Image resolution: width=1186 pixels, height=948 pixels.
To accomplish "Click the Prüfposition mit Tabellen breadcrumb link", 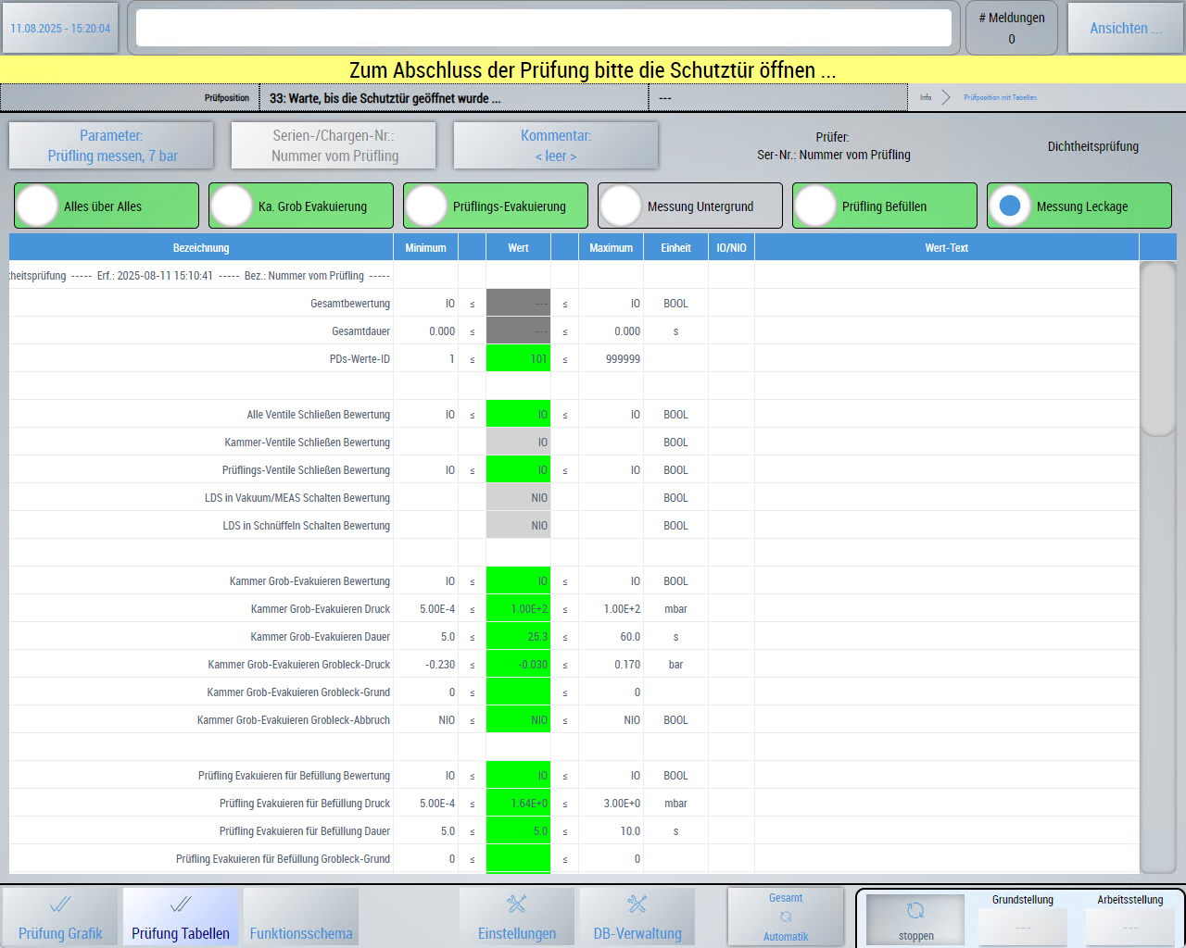I will pos(1000,97).
